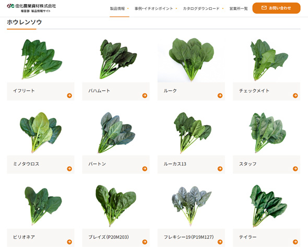The image size is (308, 247).
Task: Select the ルーク product name link
Action: click(170, 90)
